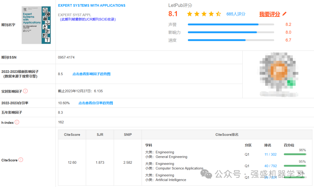The image size is (314, 187).
Task: Click the 速度 speed score bar
Action: coord(231,40)
